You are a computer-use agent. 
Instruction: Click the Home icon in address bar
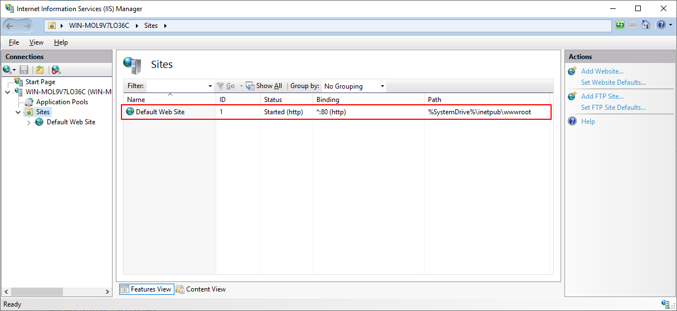point(646,25)
